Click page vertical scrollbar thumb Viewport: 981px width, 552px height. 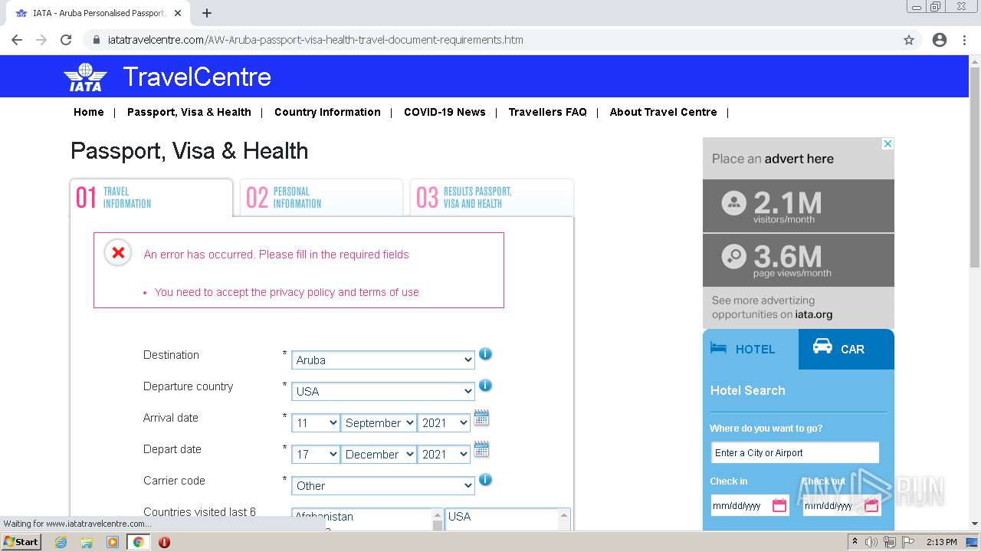tap(975, 169)
